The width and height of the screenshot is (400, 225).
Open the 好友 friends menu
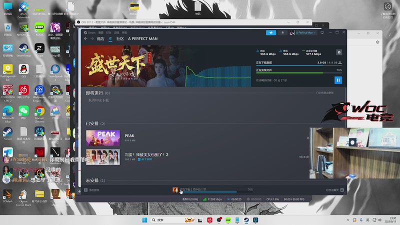(x=109, y=32)
